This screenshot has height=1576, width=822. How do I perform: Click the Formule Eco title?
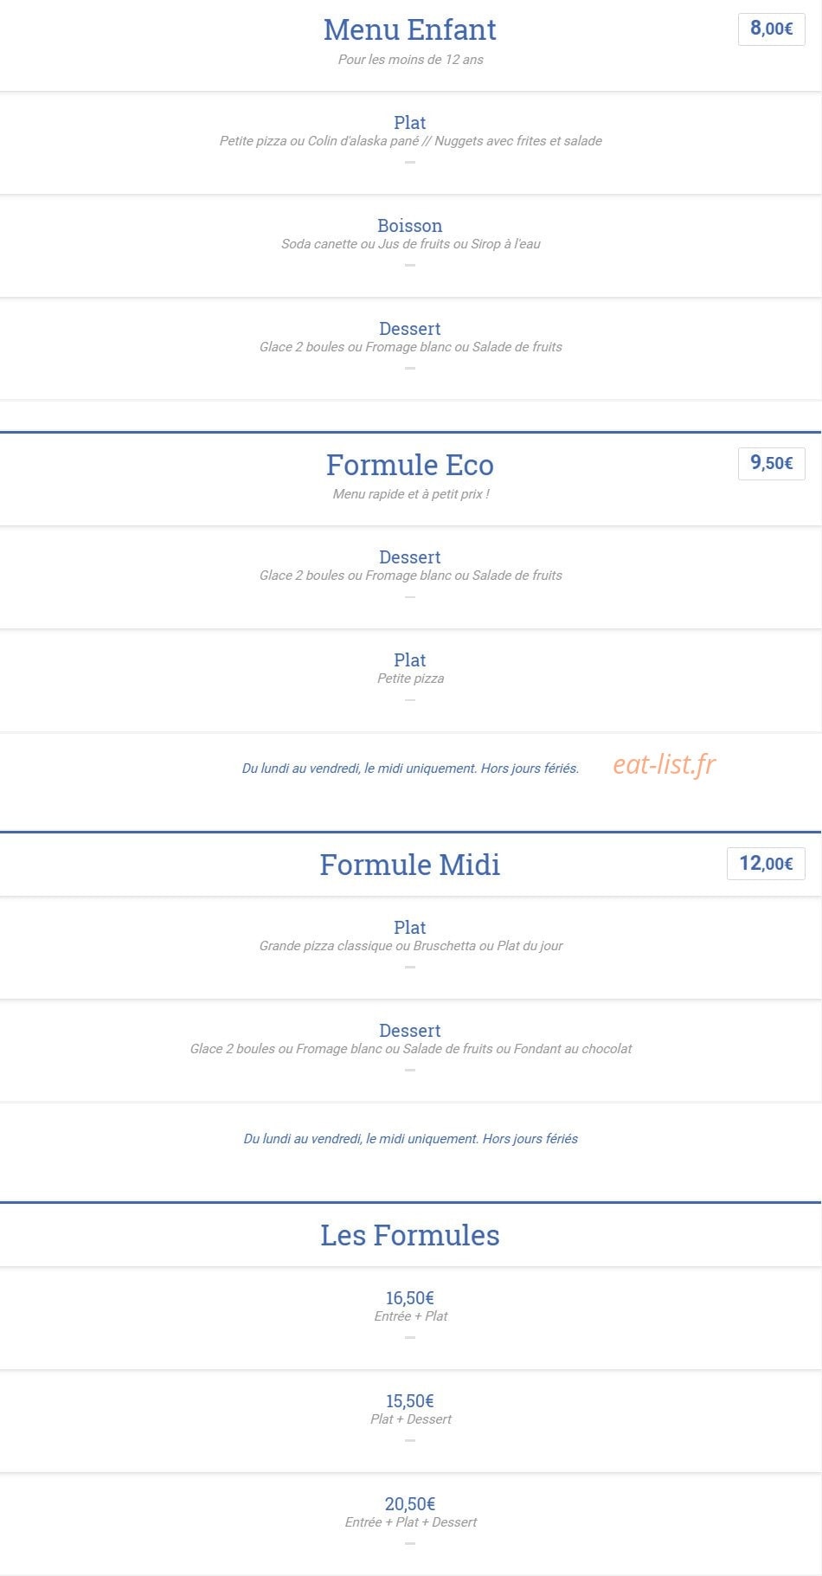tap(409, 465)
